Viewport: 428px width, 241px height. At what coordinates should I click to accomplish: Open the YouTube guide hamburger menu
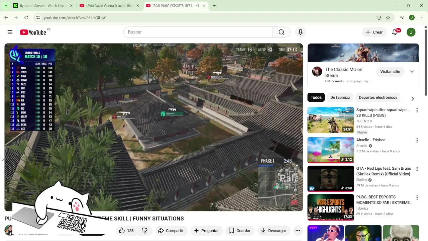(x=10, y=32)
